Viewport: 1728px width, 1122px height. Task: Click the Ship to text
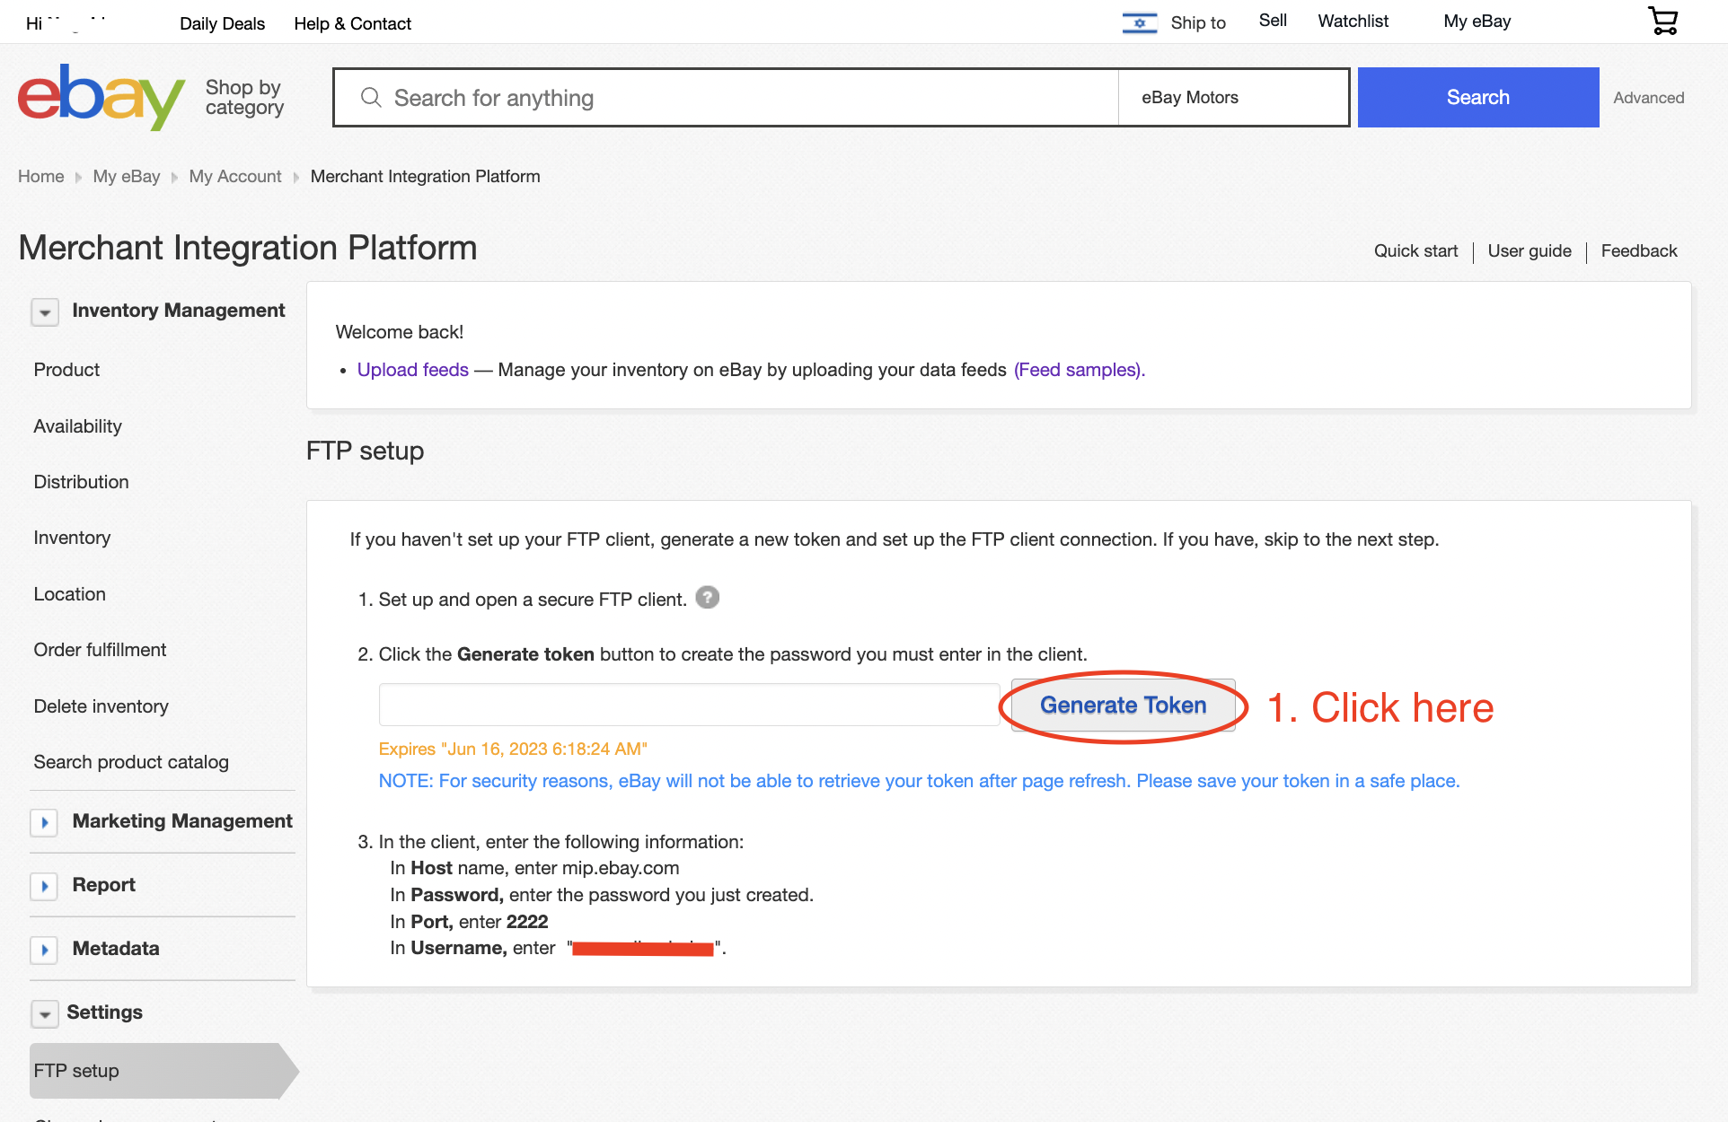click(x=1197, y=23)
